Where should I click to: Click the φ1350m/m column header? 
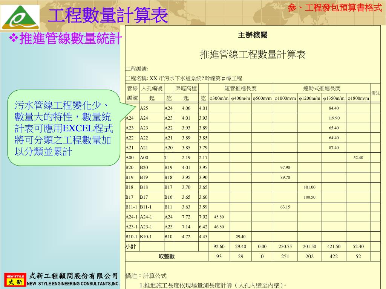tap(334, 98)
